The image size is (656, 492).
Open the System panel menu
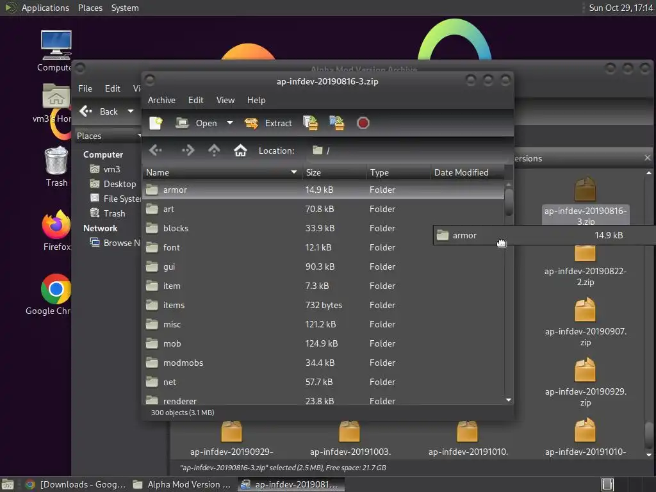pos(125,8)
